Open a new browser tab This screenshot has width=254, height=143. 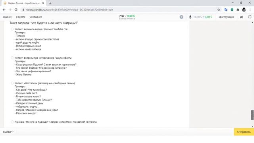click(50, 3)
